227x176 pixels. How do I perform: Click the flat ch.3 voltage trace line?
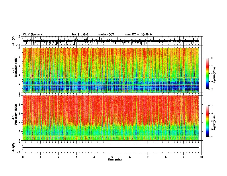[111, 147]
